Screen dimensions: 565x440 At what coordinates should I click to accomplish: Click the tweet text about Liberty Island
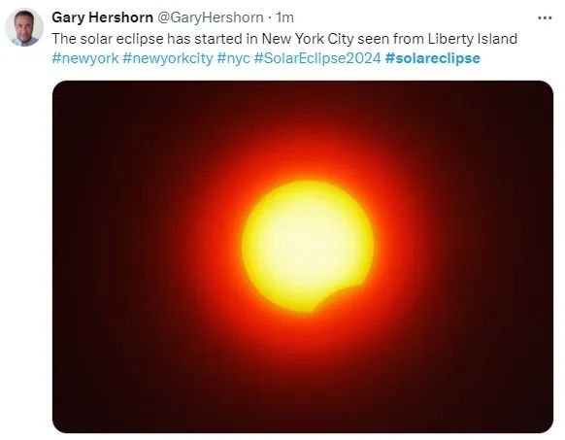click(284, 39)
